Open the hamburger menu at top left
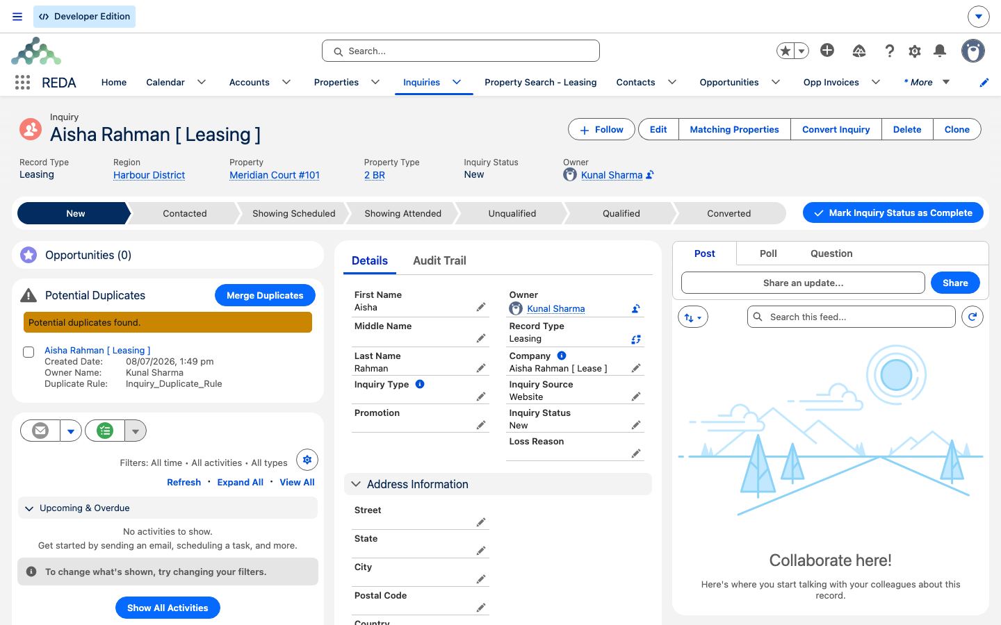The image size is (1001, 625). coord(17,17)
